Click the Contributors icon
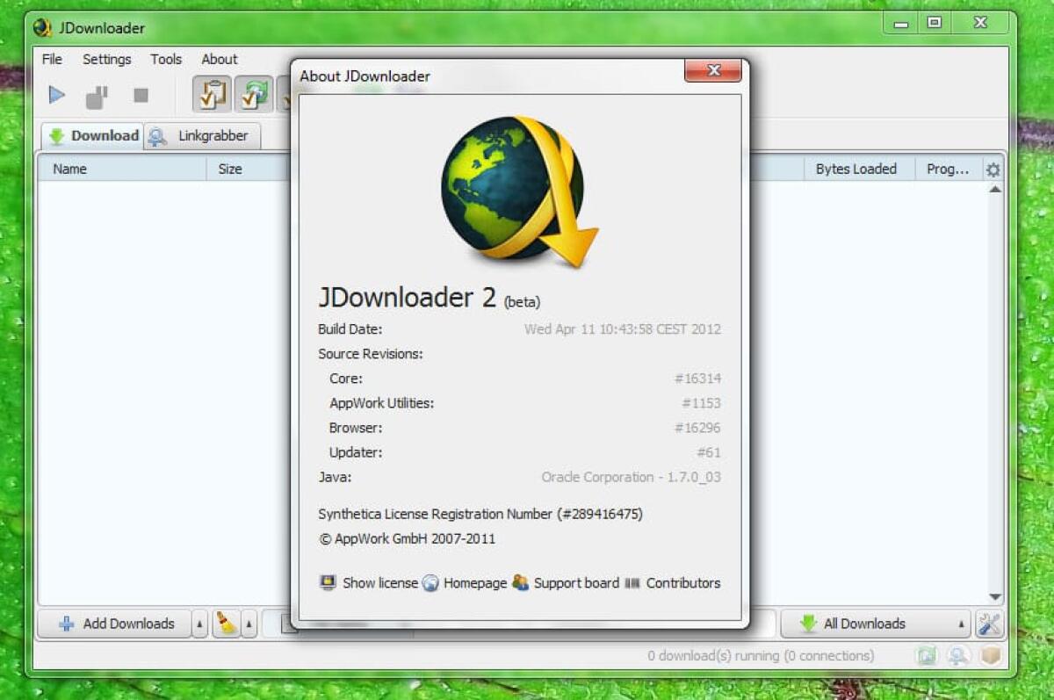Viewport: 1054px width, 700px height. pyautogui.click(x=632, y=582)
